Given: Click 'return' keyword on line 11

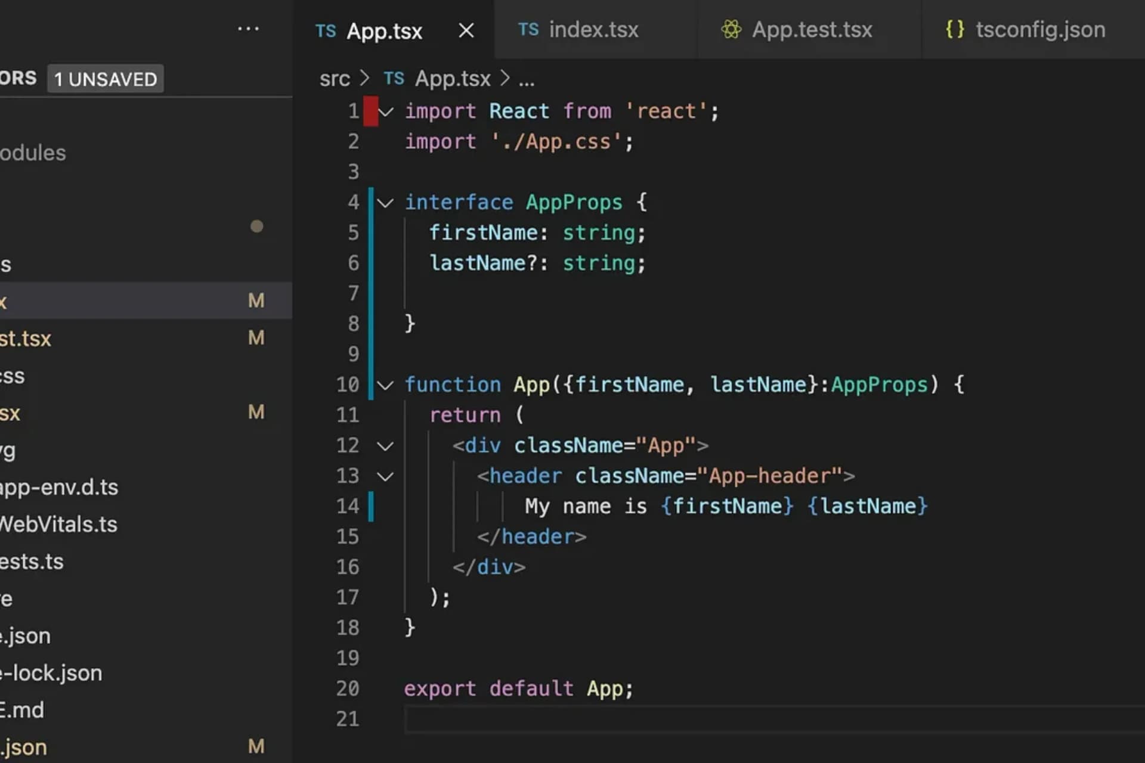Looking at the screenshot, I should pyautogui.click(x=465, y=415).
